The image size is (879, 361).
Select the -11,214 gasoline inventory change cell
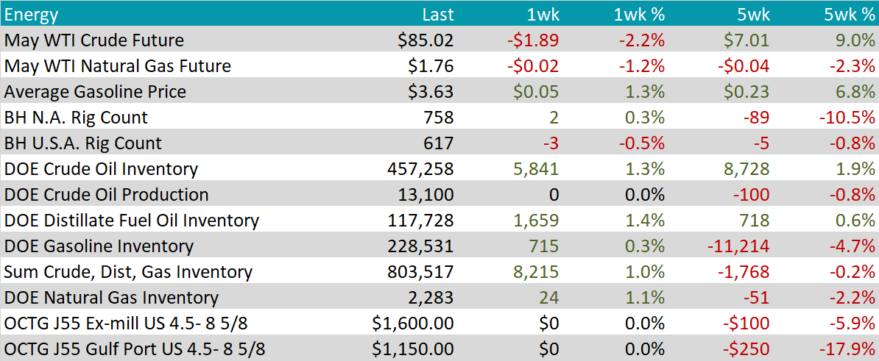(x=739, y=246)
